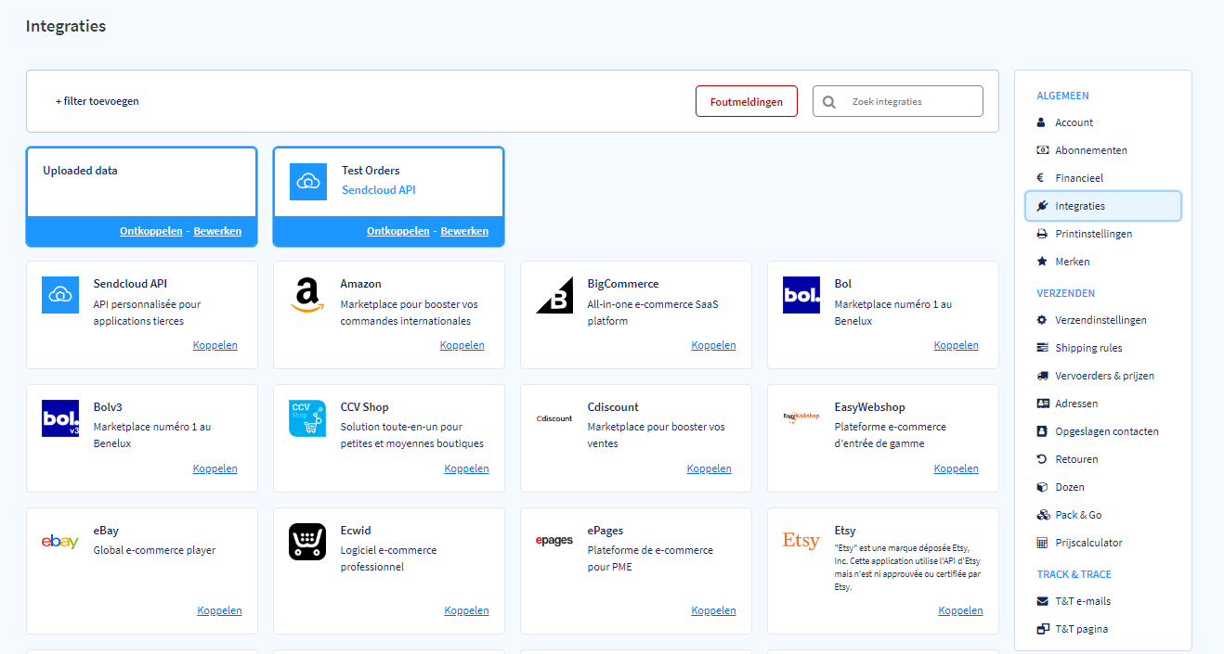
Task: Click Koppelen for Sendcloud API card
Action: pos(215,345)
